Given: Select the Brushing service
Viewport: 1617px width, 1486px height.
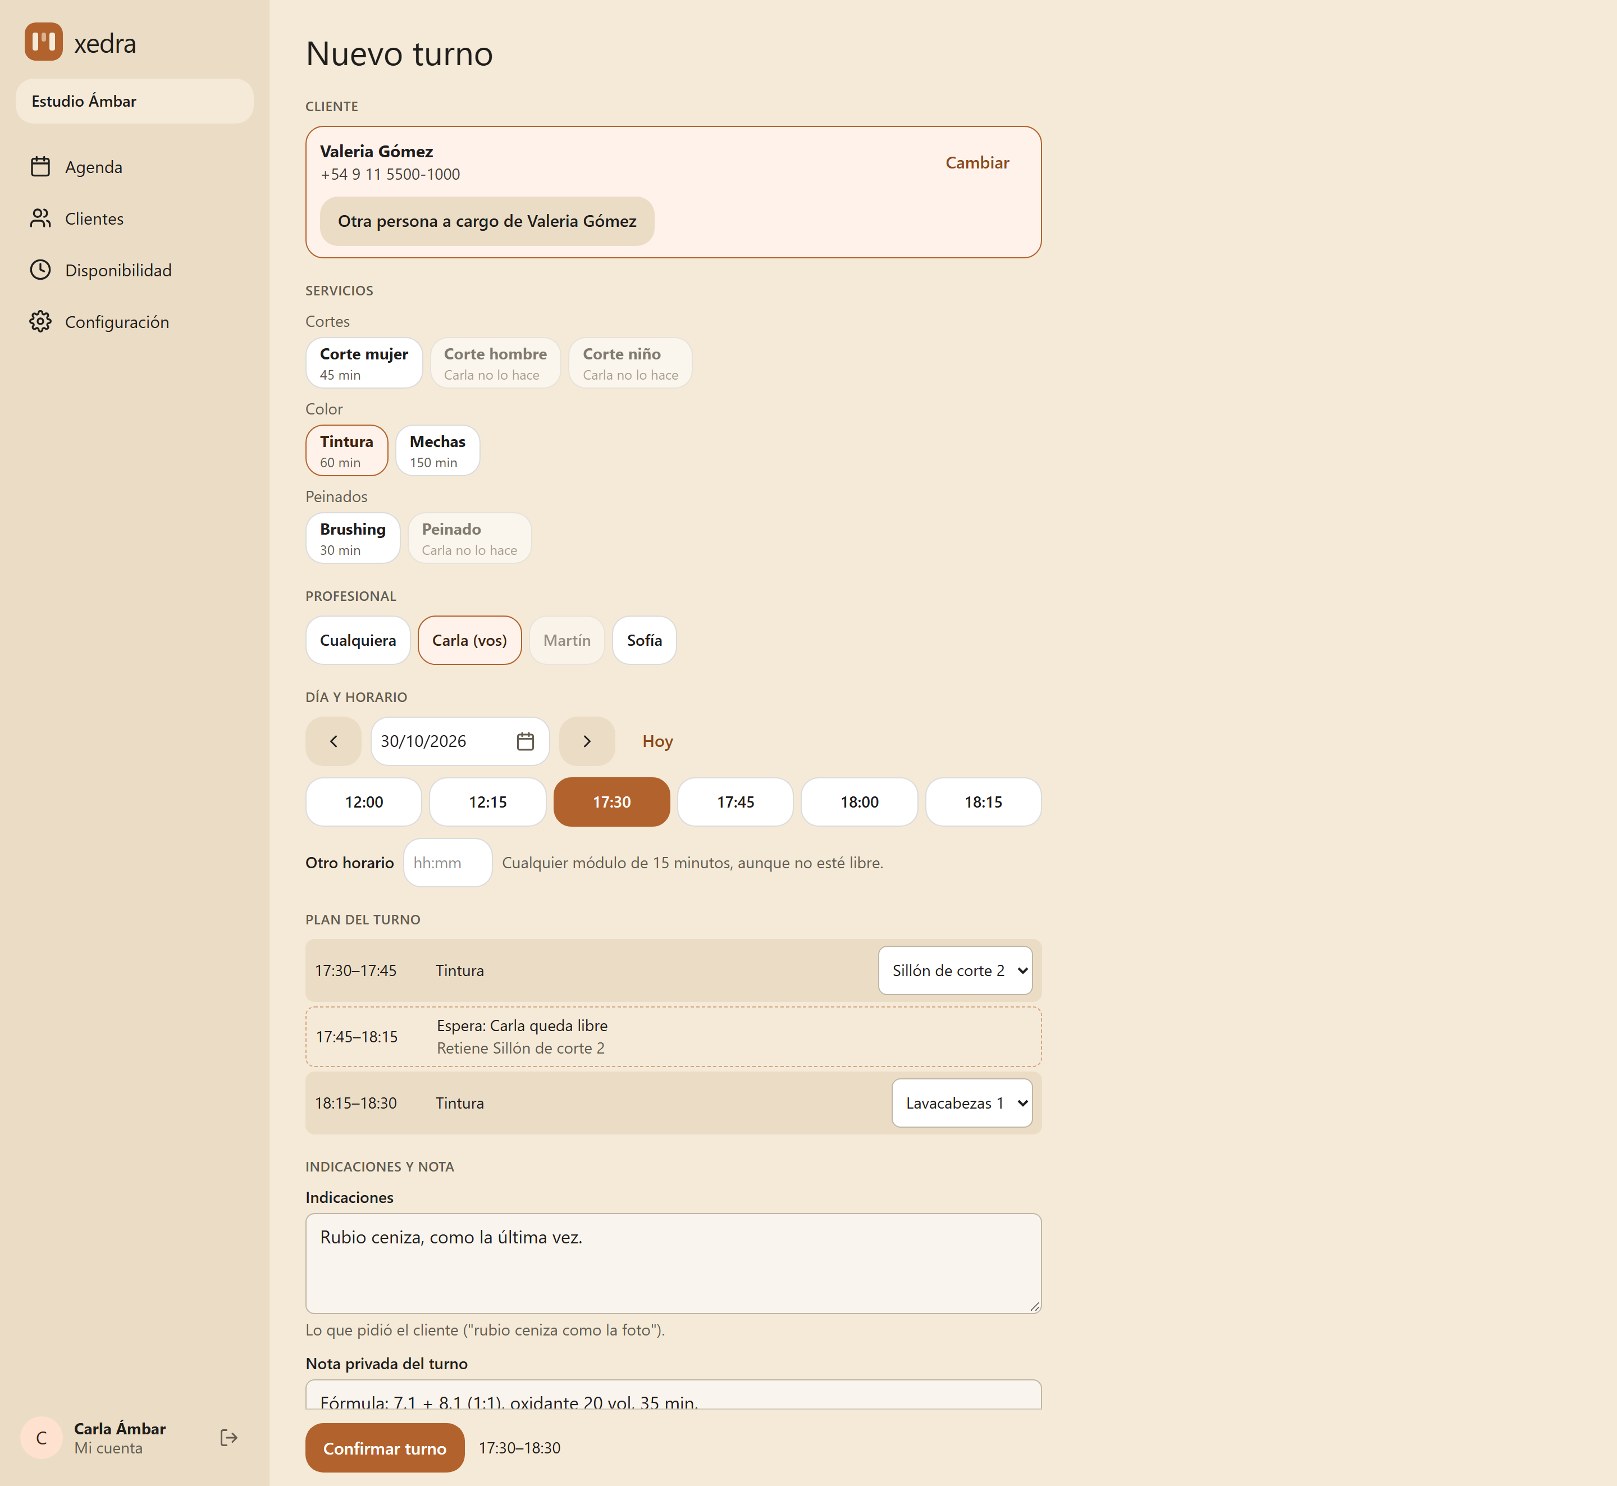Looking at the screenshot, I should pos(353,538).
